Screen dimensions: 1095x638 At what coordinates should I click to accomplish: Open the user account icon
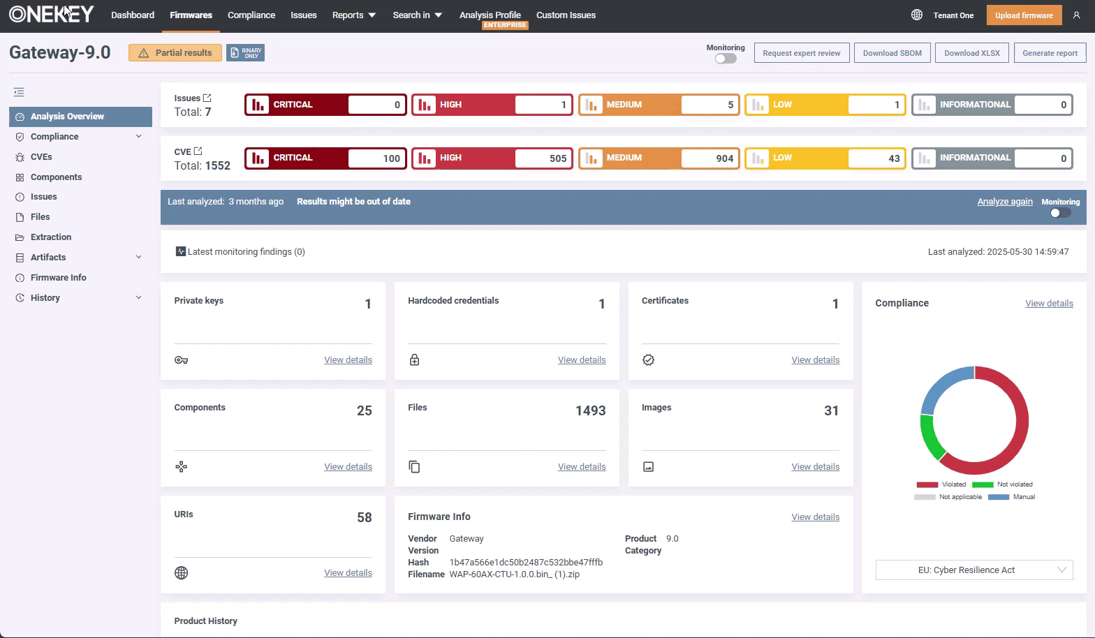coord(1076,15)
